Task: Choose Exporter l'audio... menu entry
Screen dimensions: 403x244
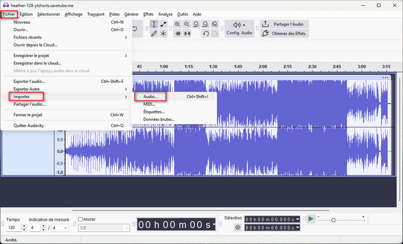Action: tap(66, 81)
